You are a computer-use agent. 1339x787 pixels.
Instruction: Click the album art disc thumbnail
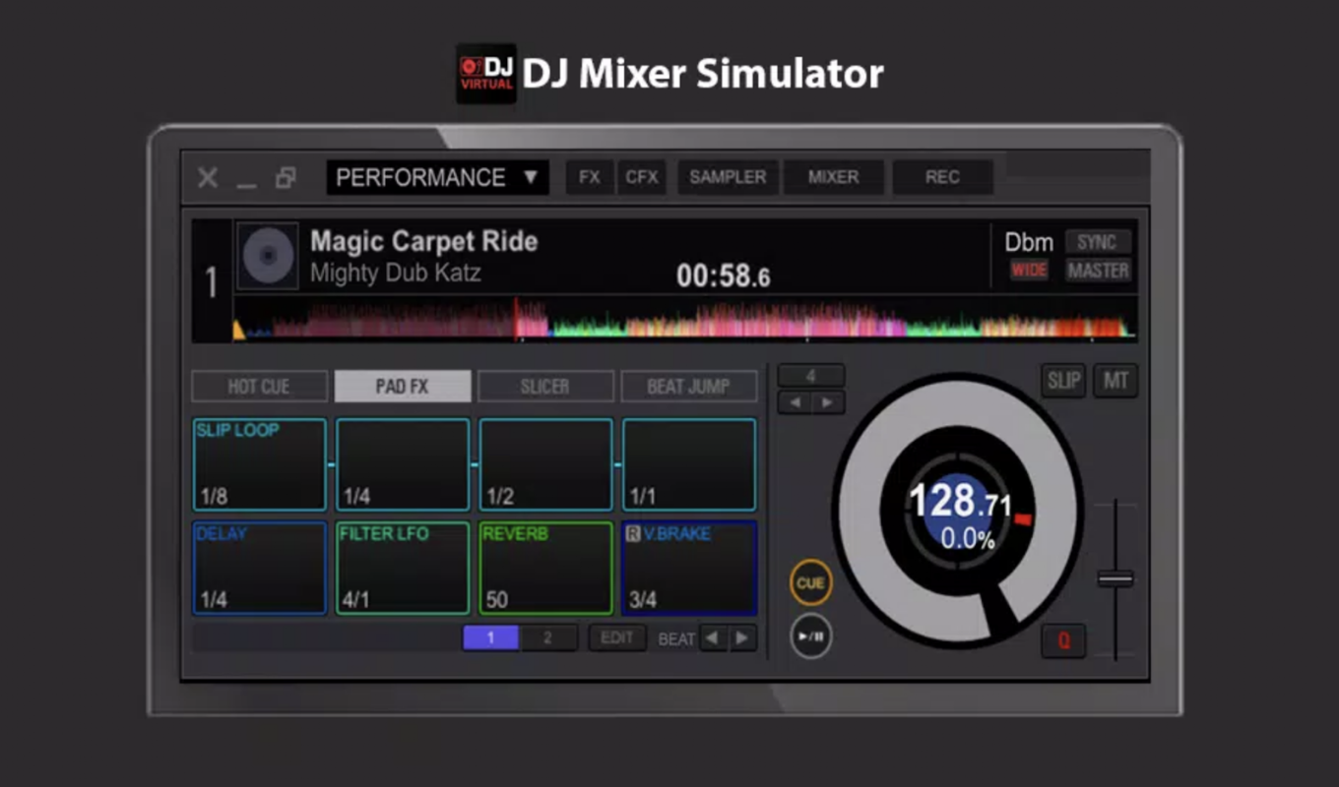[268, 256]
